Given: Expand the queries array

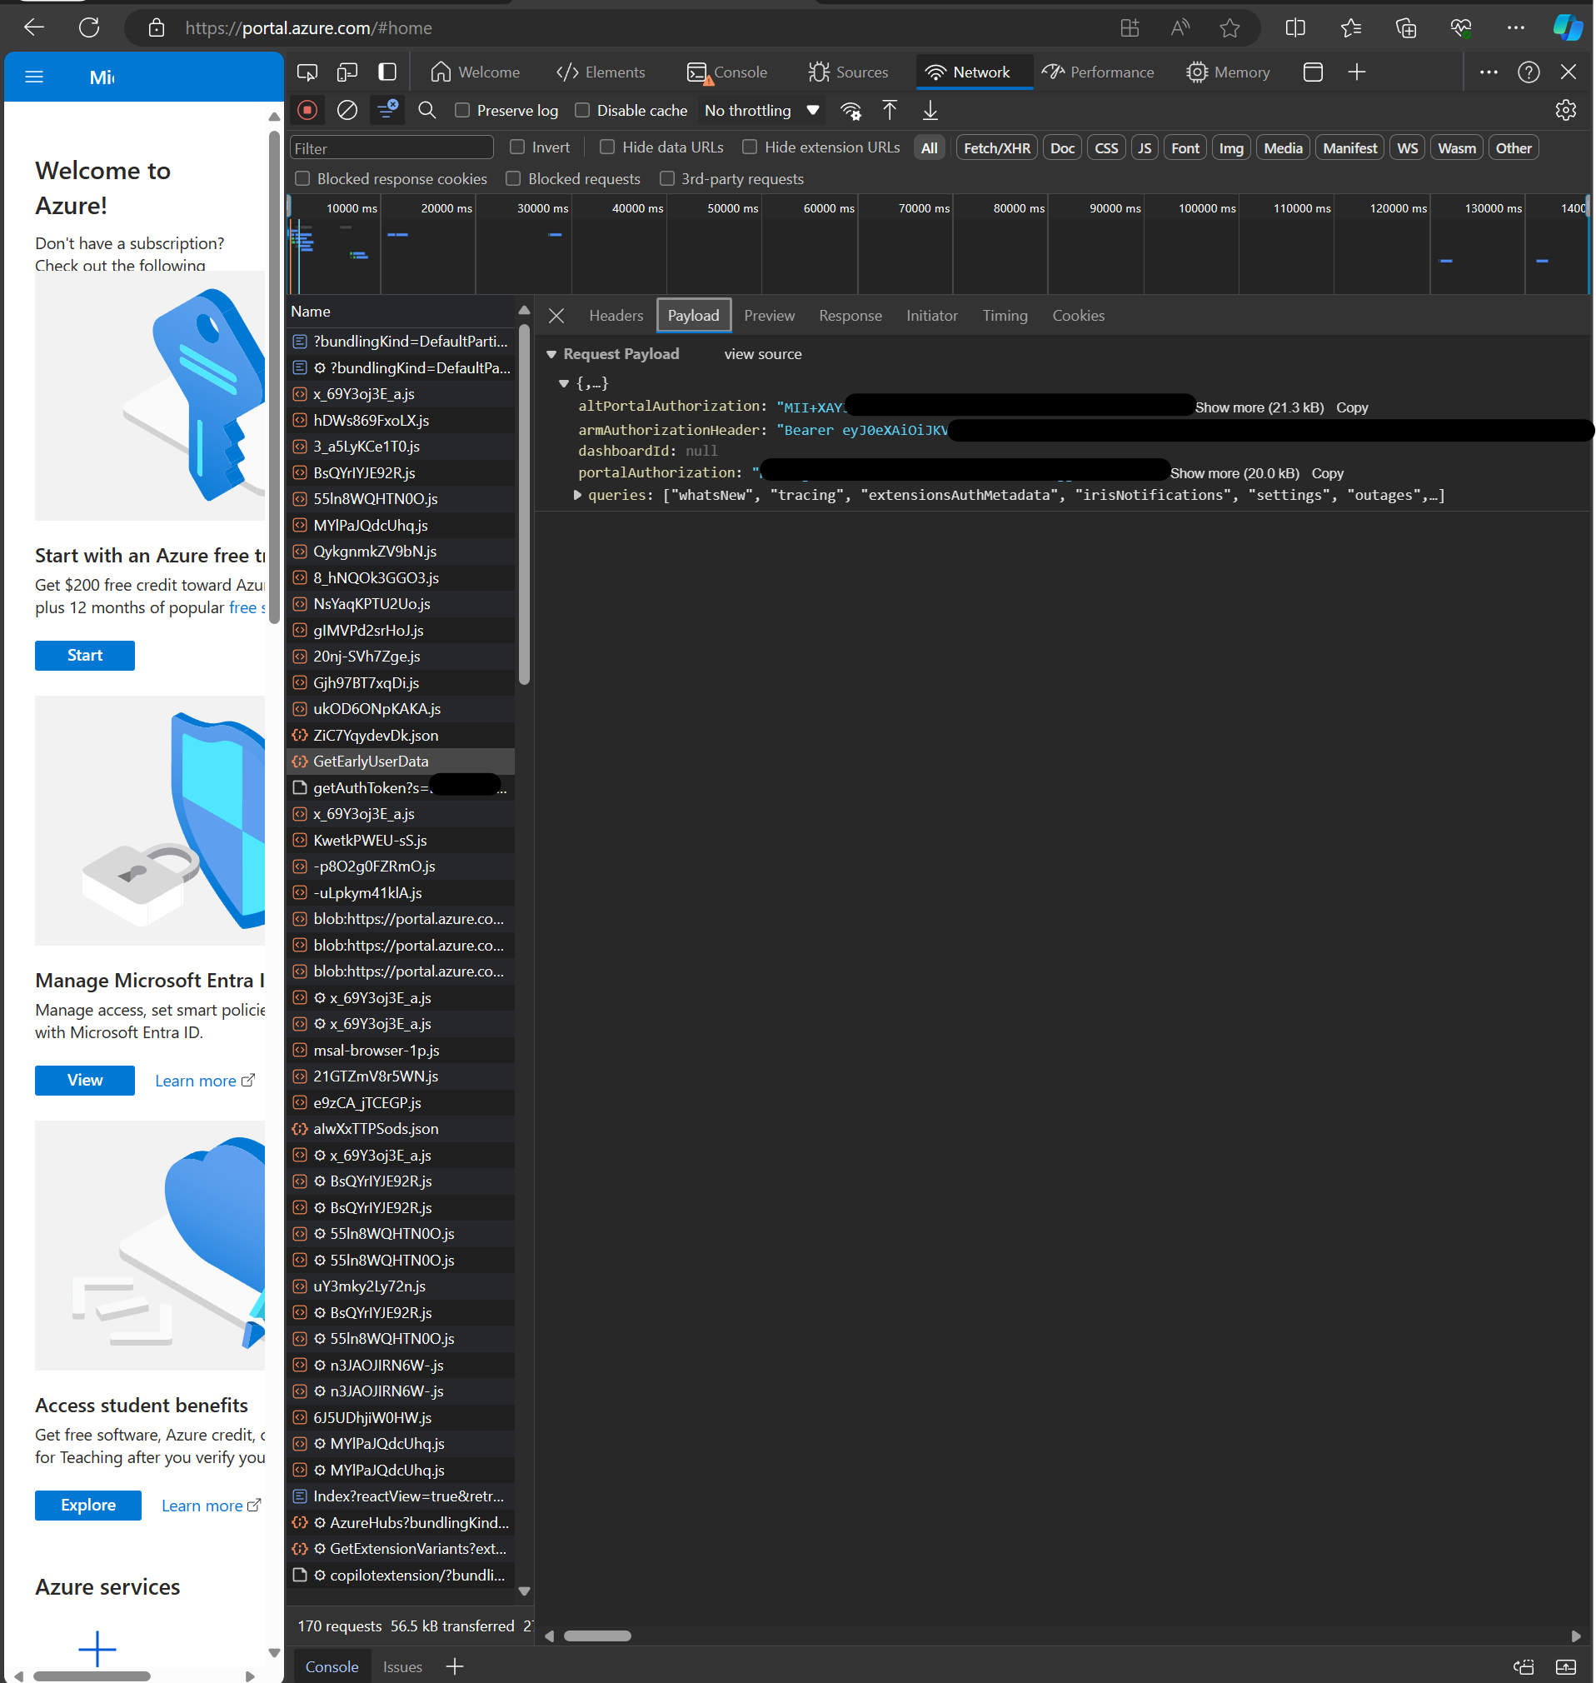Looking at the screenshot, I should tap(577, 494).
